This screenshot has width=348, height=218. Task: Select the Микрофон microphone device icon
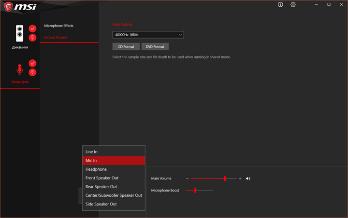click(20, 69)
